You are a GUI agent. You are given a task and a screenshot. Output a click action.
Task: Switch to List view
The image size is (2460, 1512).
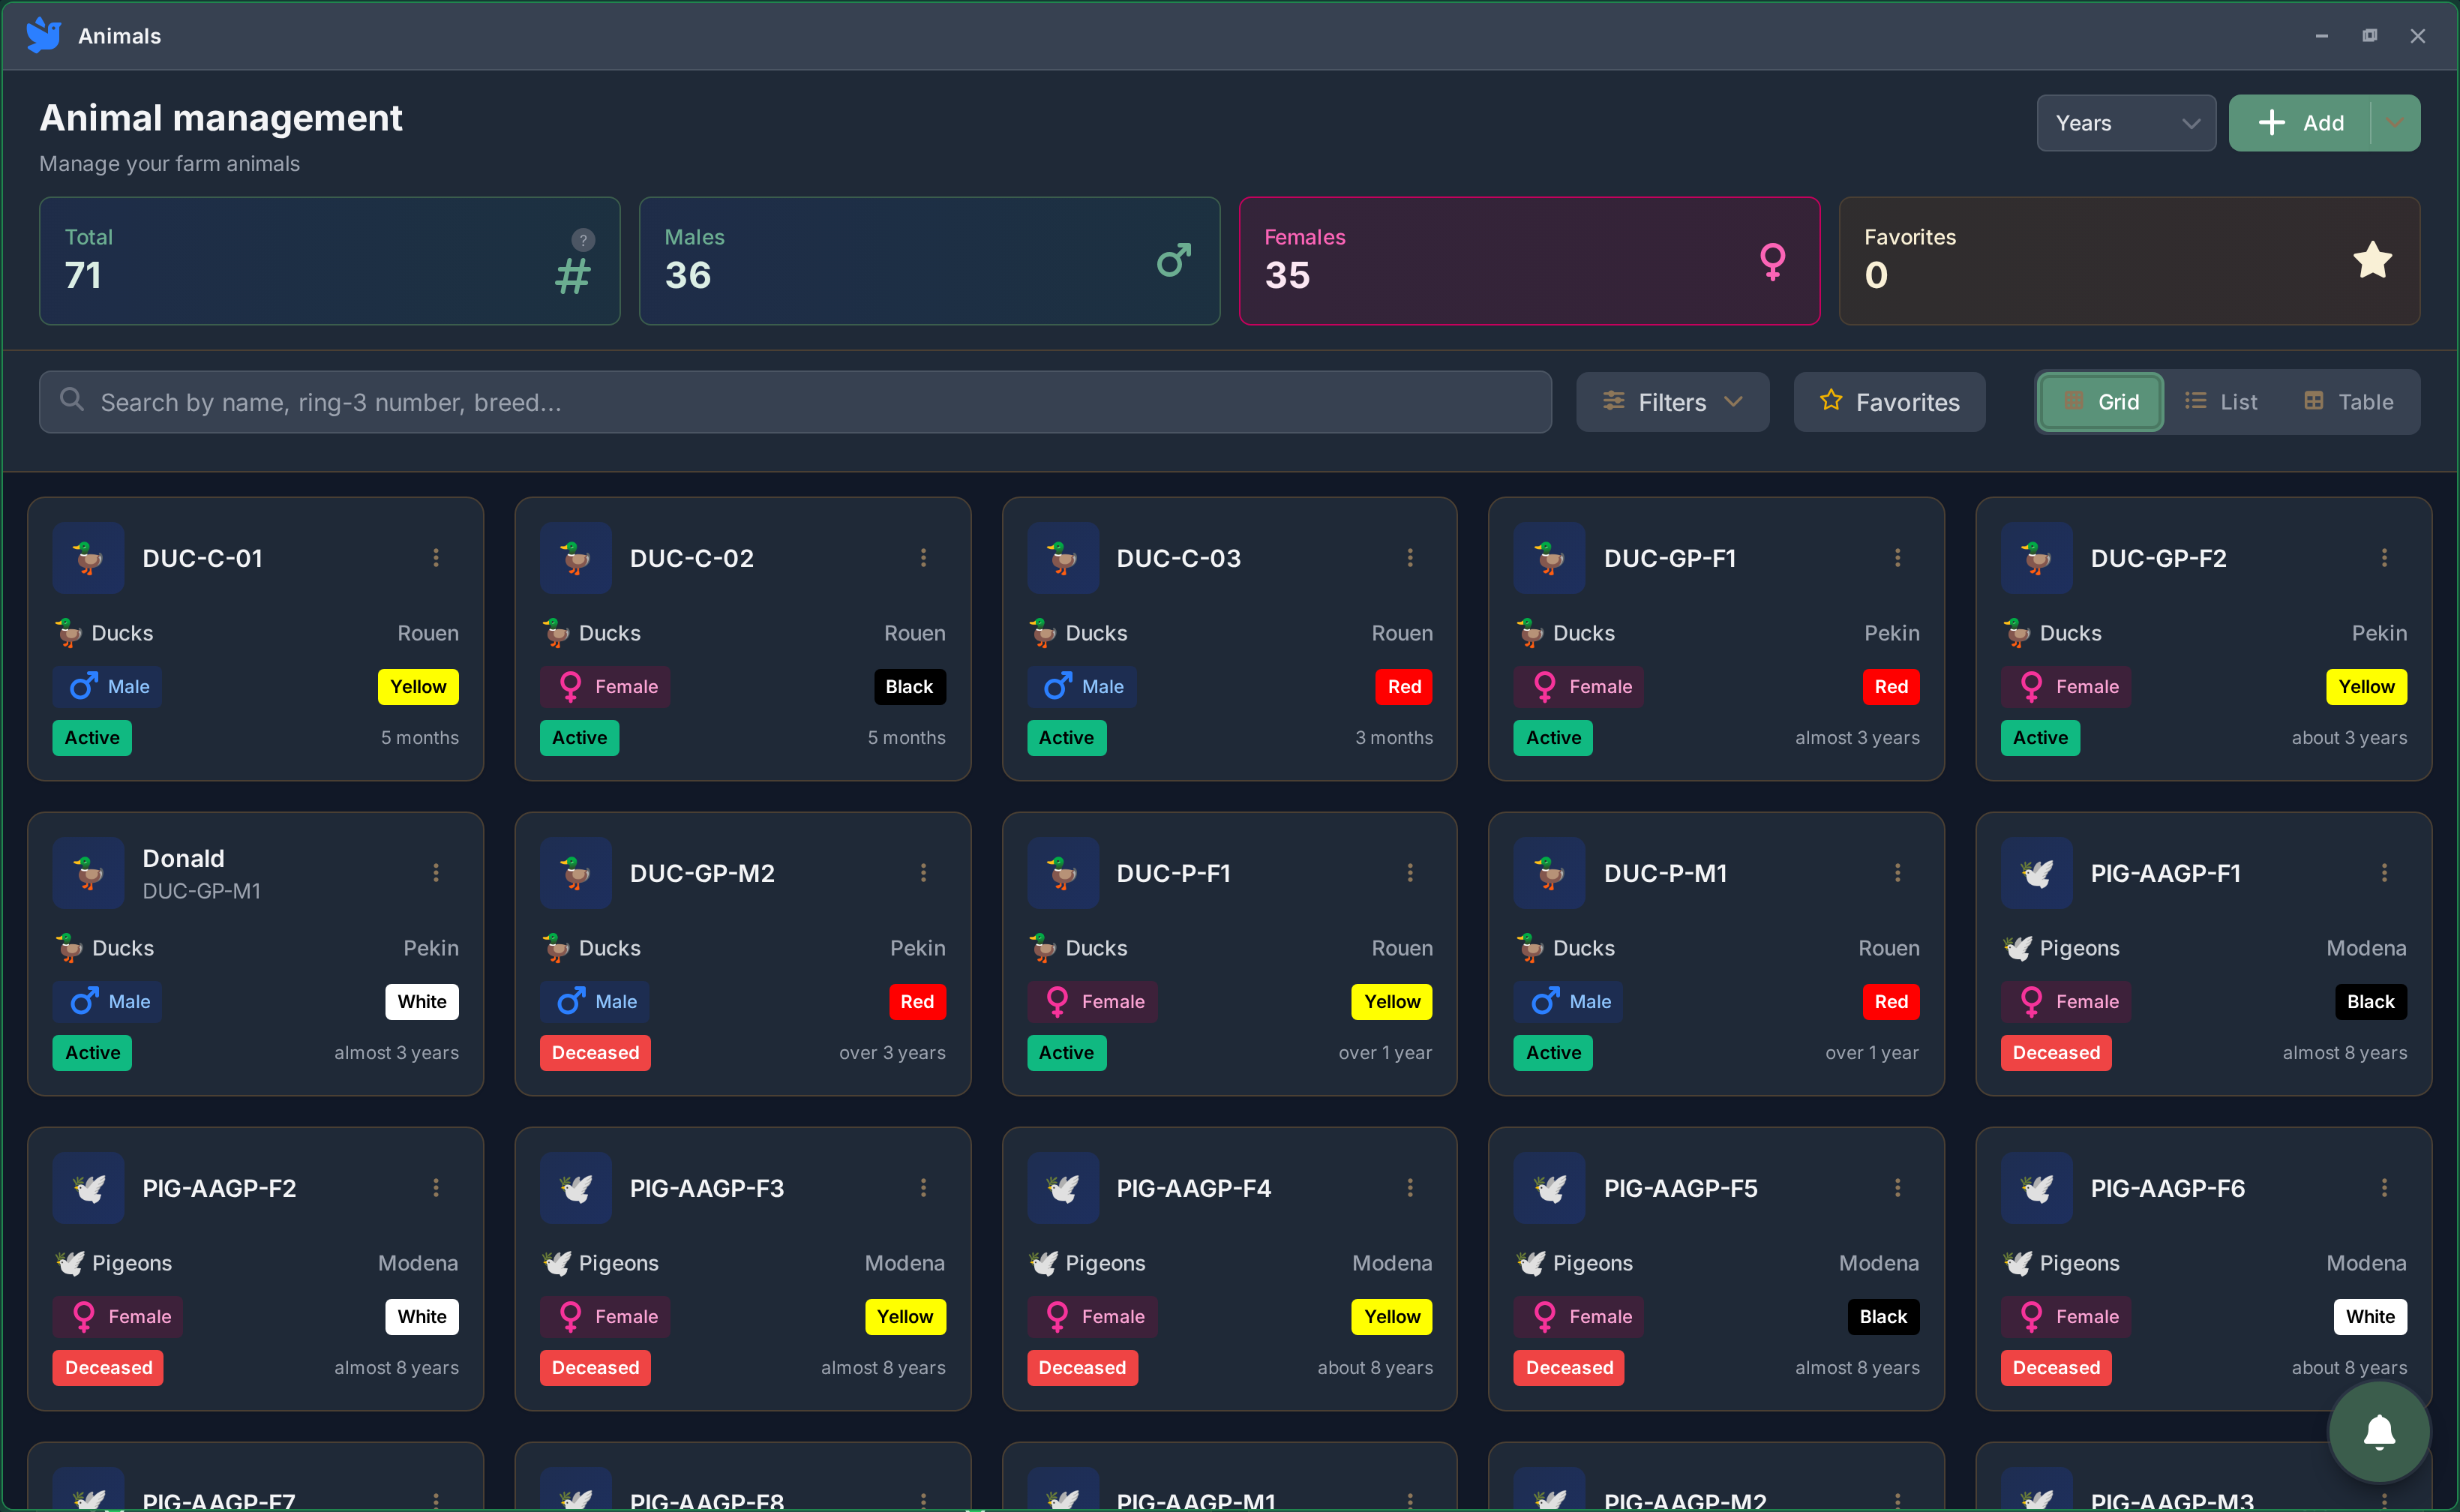2221,402
